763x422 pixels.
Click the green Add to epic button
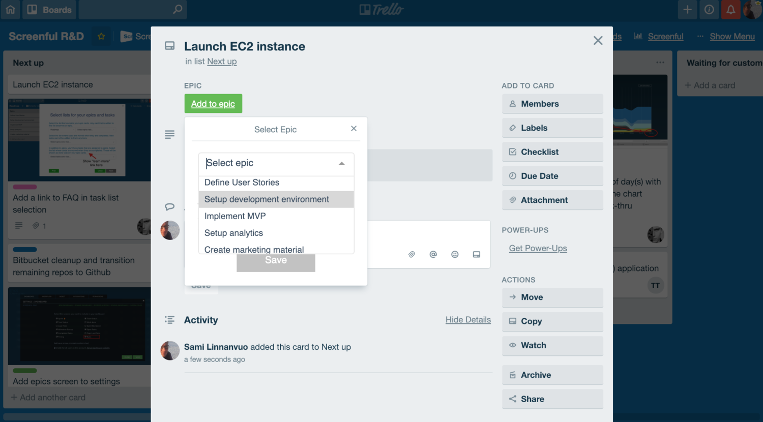tap(213, 104)
